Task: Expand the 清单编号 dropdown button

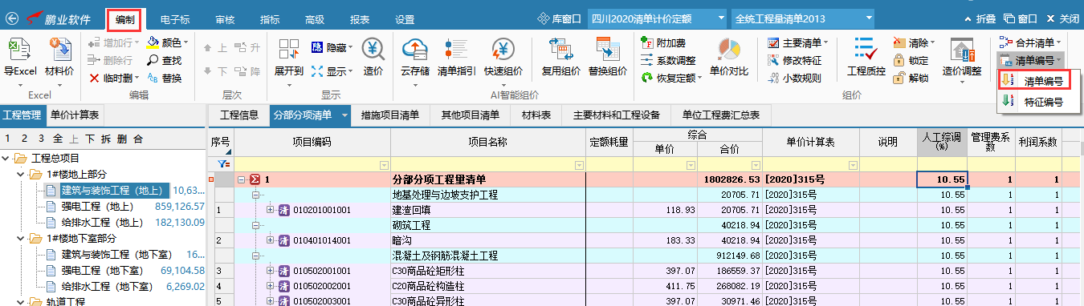Action: 1032,60
